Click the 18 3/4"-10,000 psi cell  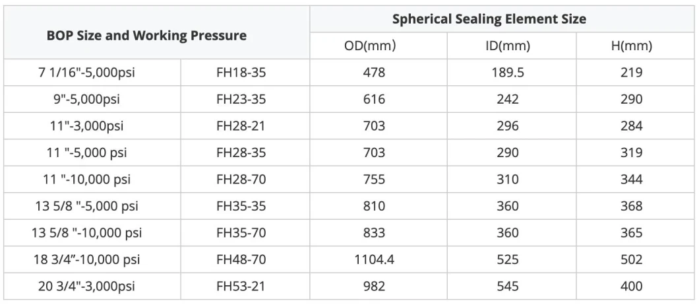click(x=86, y=259)
